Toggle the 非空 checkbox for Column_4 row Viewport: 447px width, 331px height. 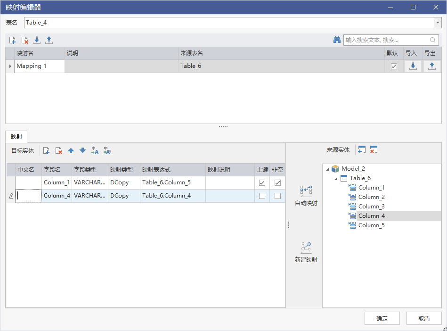277,196
